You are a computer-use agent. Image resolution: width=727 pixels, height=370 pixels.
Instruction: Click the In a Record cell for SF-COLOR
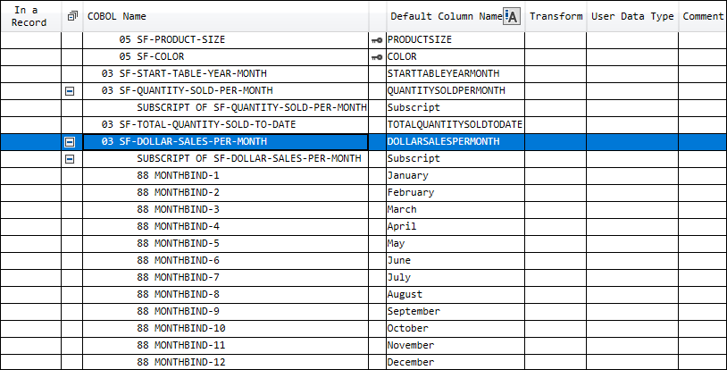[x=29, y=57]
